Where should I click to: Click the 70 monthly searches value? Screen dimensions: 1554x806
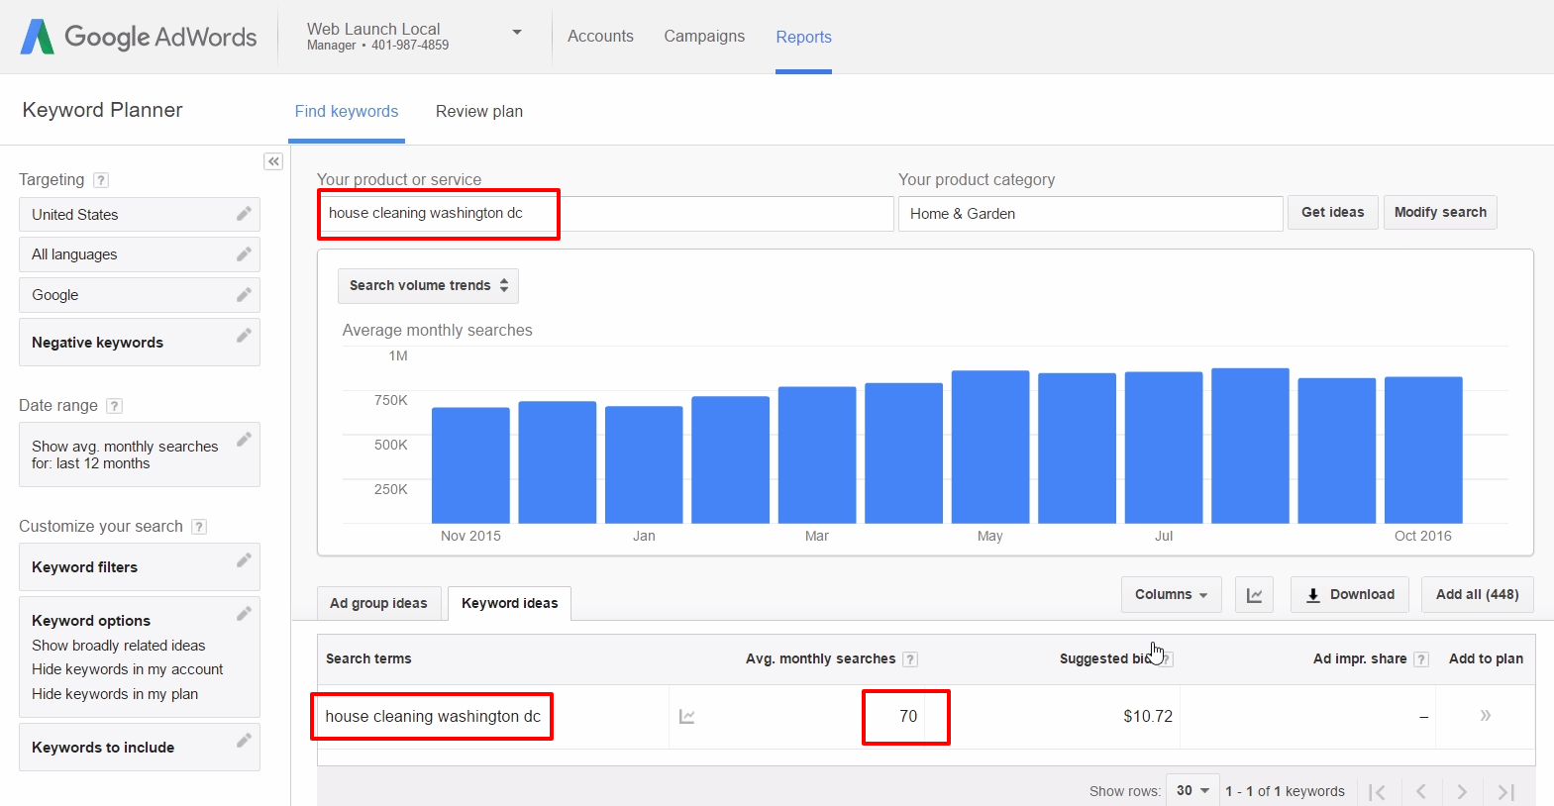point(908,717)
